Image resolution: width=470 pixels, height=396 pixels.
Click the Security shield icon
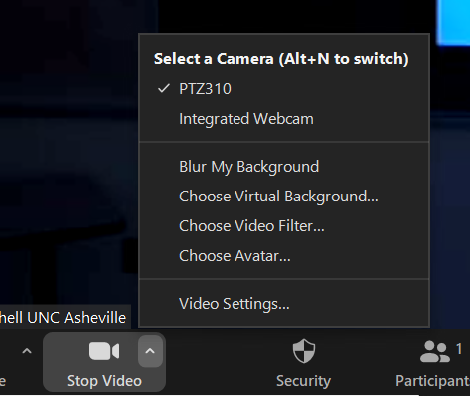[x=304, y=351]
